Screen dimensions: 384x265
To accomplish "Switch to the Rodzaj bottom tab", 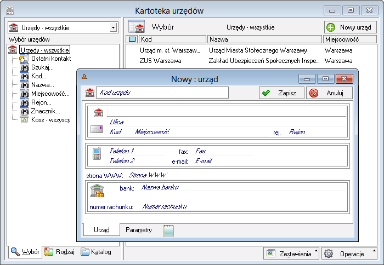I will tap(59, 252).
